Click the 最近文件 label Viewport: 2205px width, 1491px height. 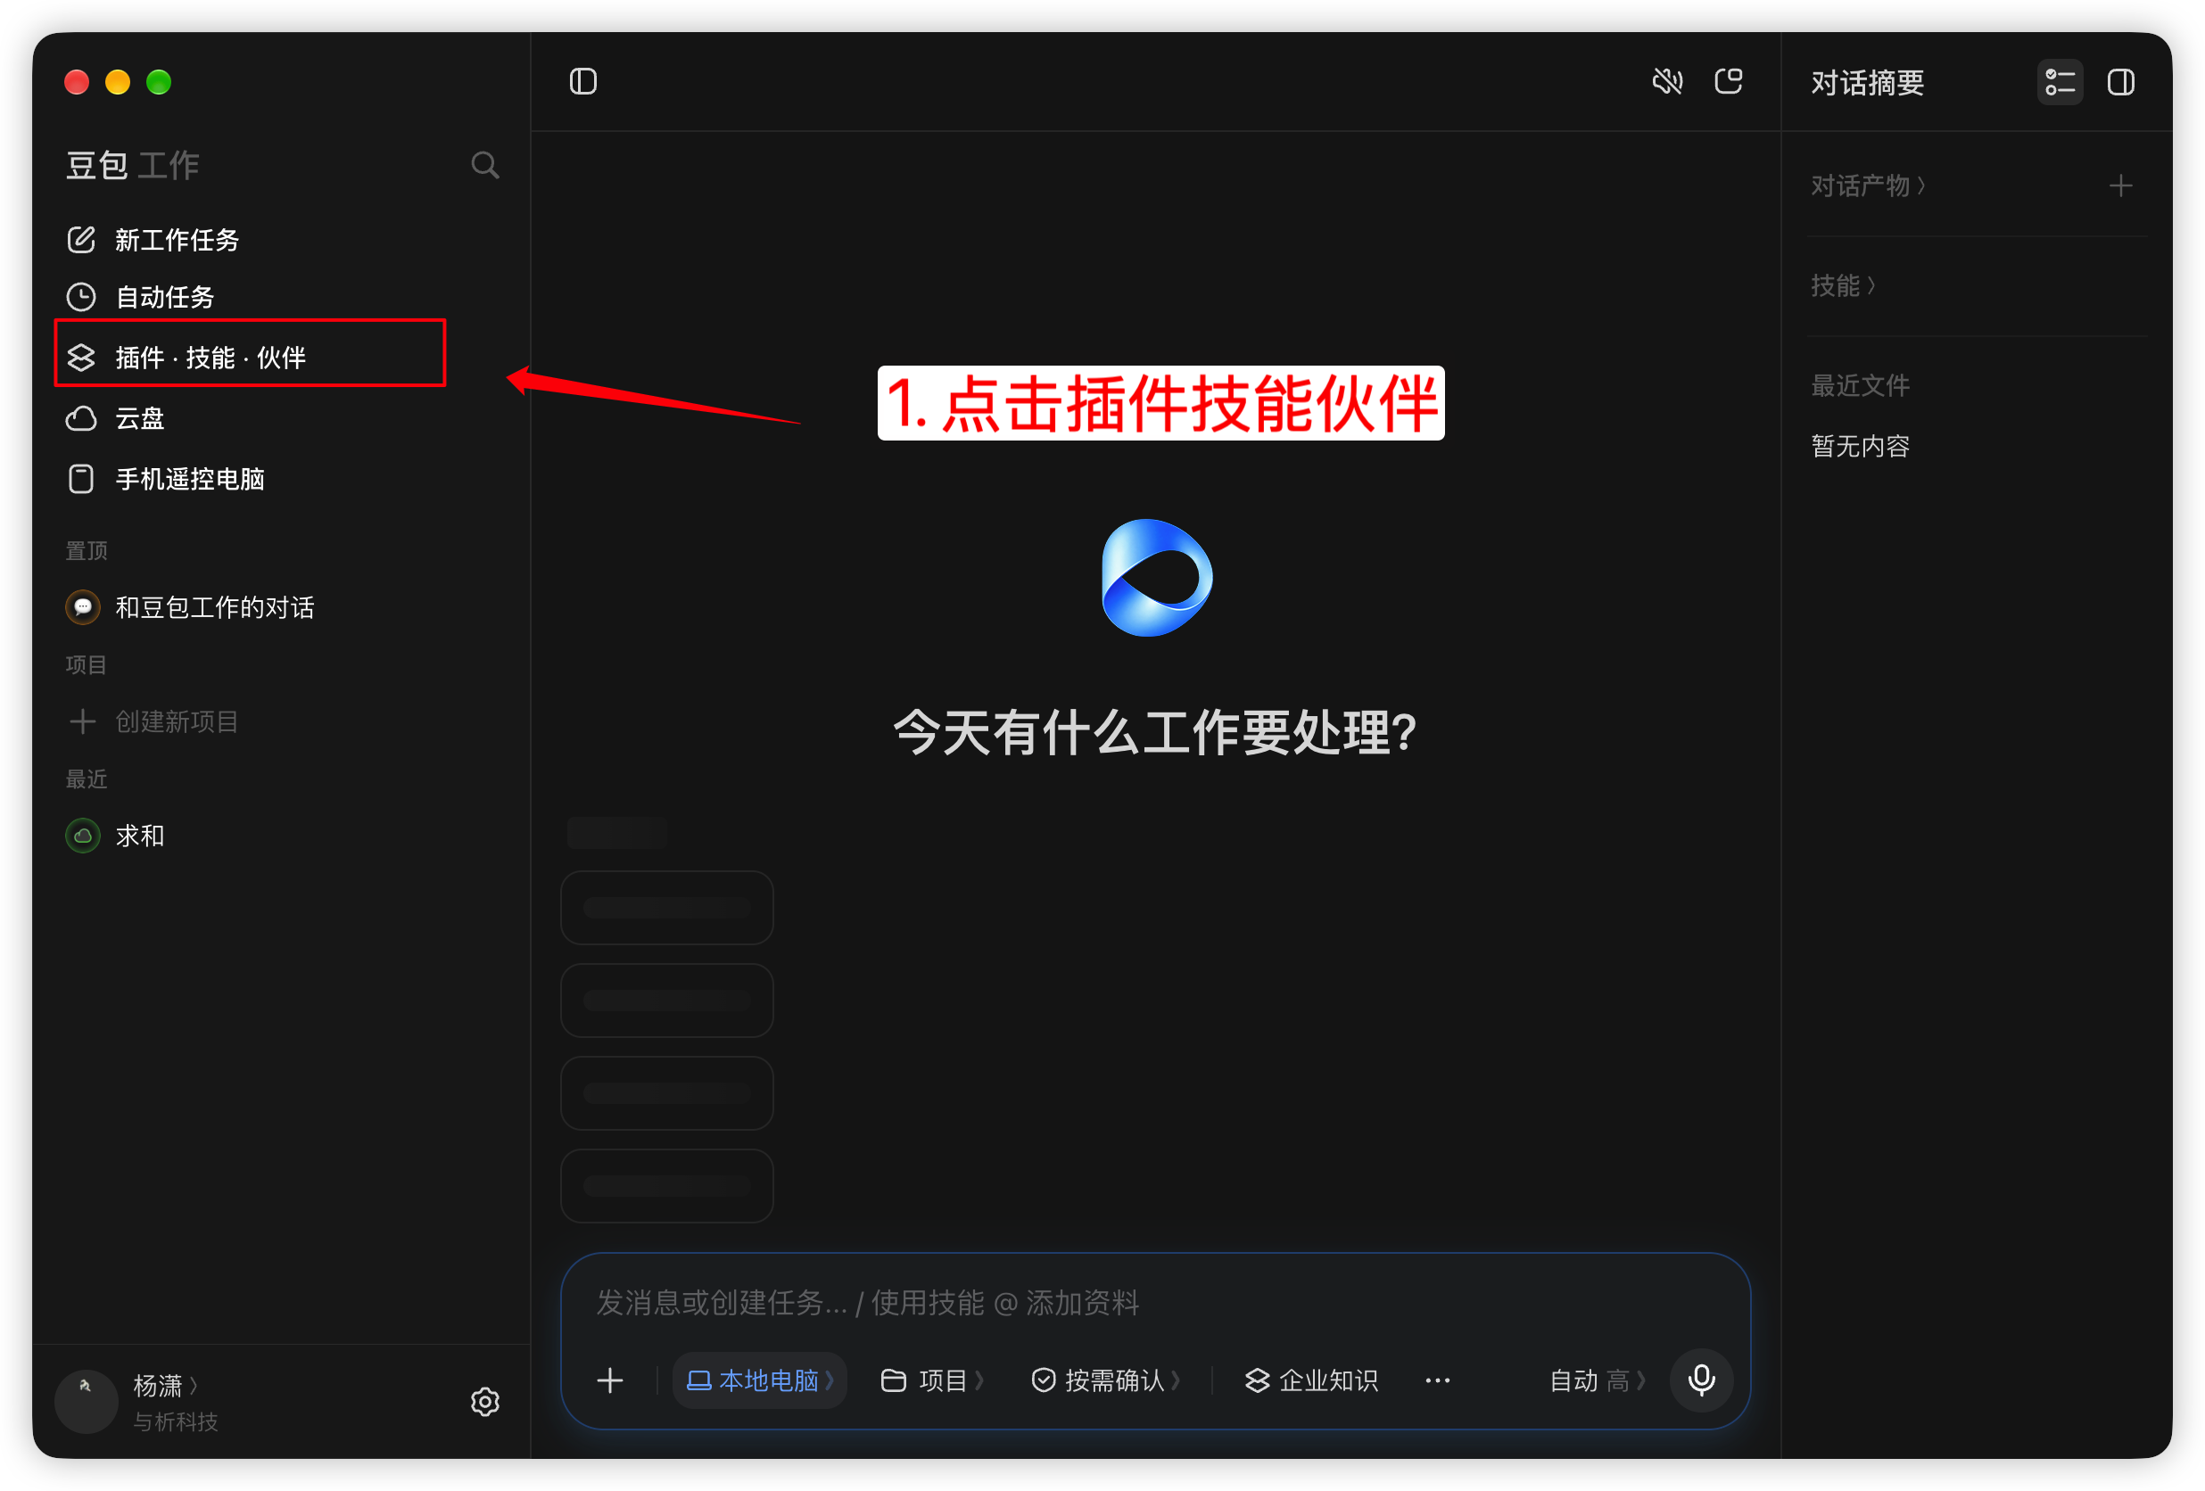tap(1860, 385)
